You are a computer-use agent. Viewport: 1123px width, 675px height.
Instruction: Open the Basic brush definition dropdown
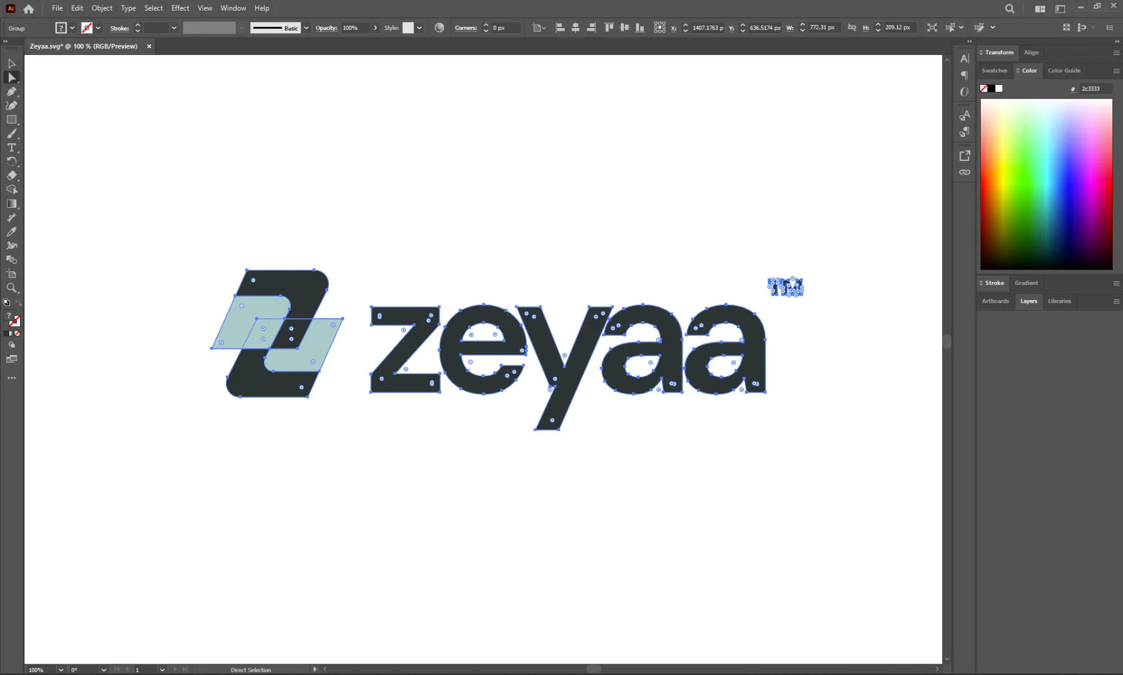[x=306, y=27]
